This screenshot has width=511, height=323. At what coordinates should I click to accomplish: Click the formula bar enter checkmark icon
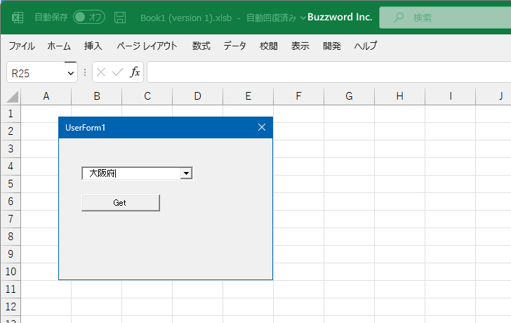tap(118, 72)
